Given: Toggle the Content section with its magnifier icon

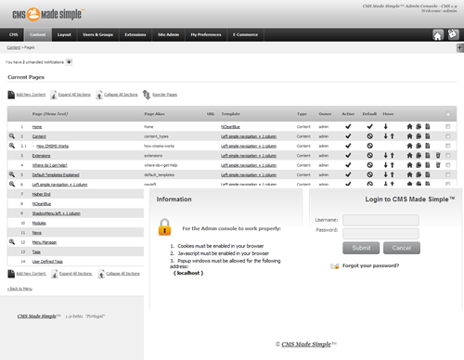Looking at the screenshot, I should [x=12, y=135].
